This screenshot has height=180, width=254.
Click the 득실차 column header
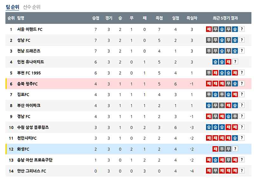192,18
